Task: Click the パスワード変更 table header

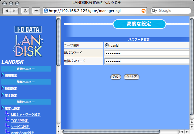Action: tap(139, 39)
